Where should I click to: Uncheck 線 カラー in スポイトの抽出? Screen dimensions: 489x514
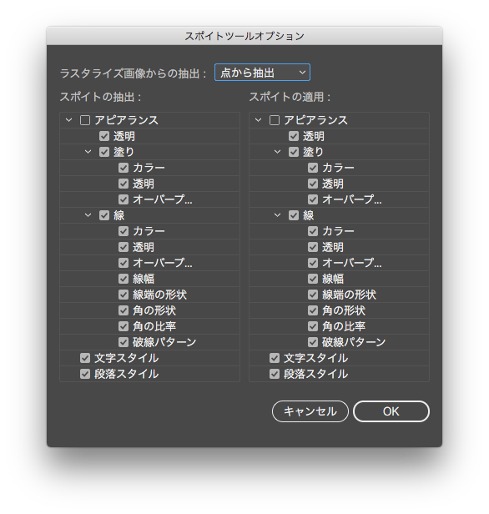124,231
